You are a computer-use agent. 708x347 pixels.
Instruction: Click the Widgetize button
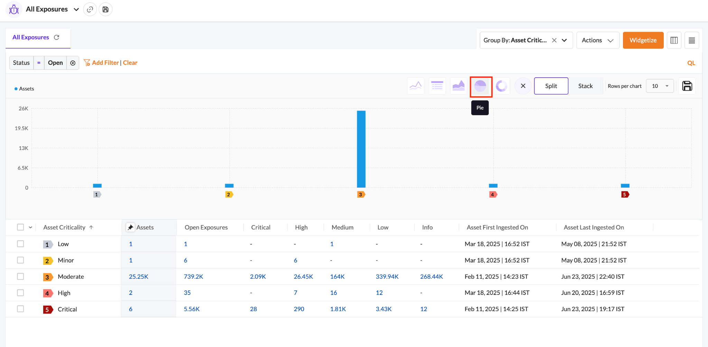[643, 40]
